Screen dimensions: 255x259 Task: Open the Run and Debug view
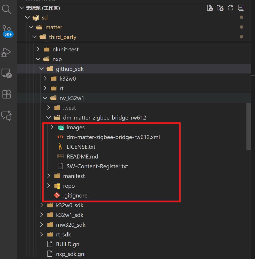click(x=6, y=52)
